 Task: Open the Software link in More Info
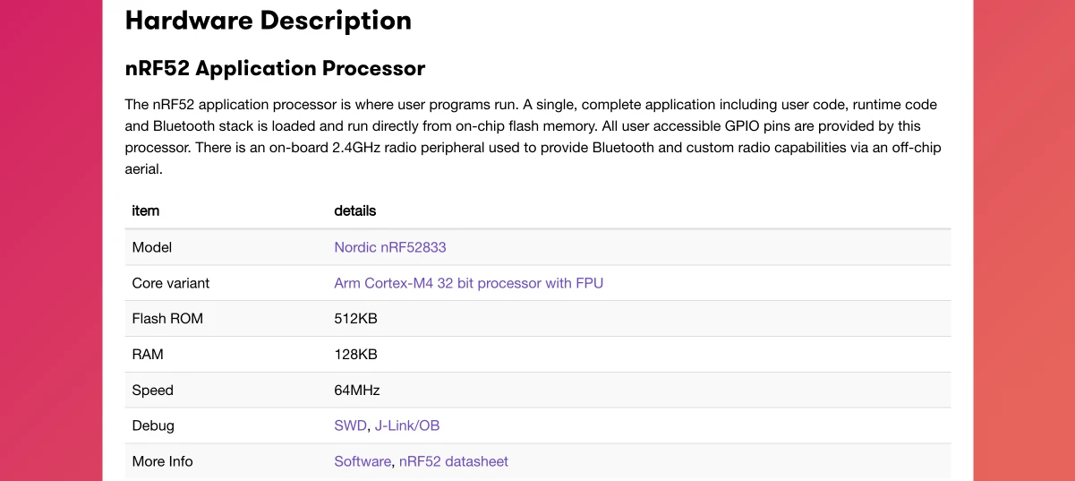click(x=362, y=461)
